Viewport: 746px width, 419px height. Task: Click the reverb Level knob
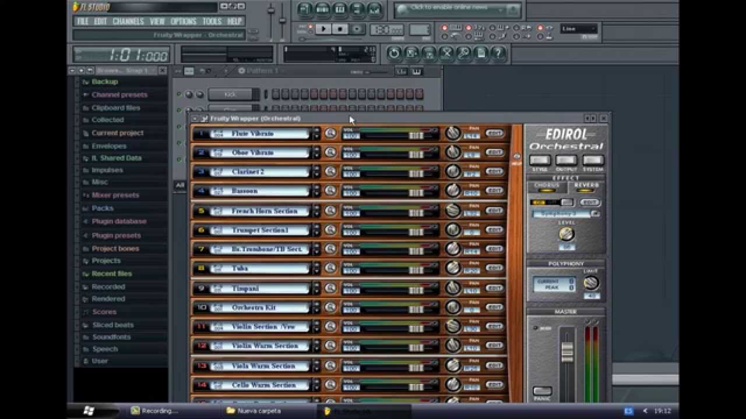coord(566,234)
